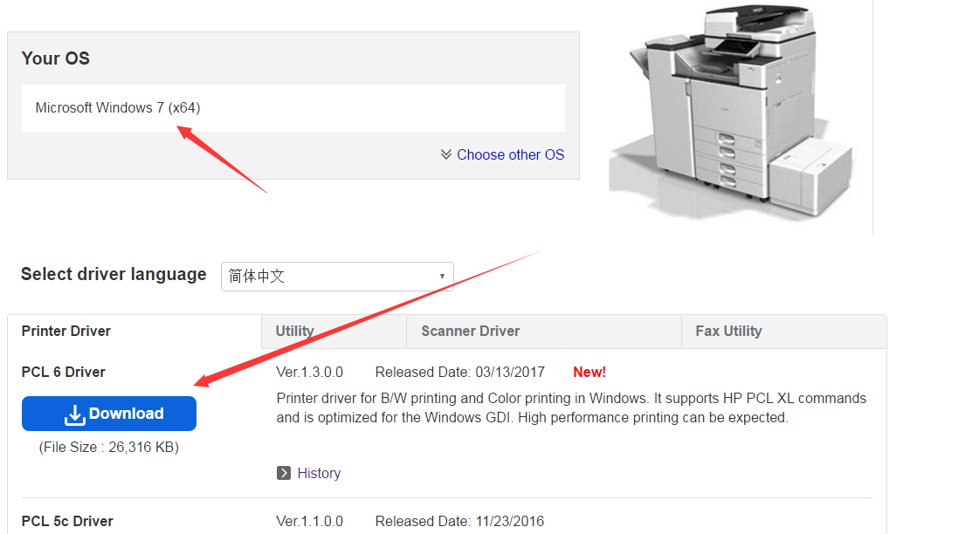
Task: Click the red New! label
Action: click(x=589, y=373)
